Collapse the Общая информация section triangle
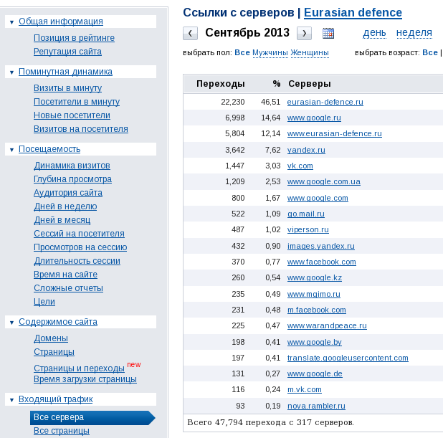The width and height of the screenshot is (443, 438). (x=11, y=22)
